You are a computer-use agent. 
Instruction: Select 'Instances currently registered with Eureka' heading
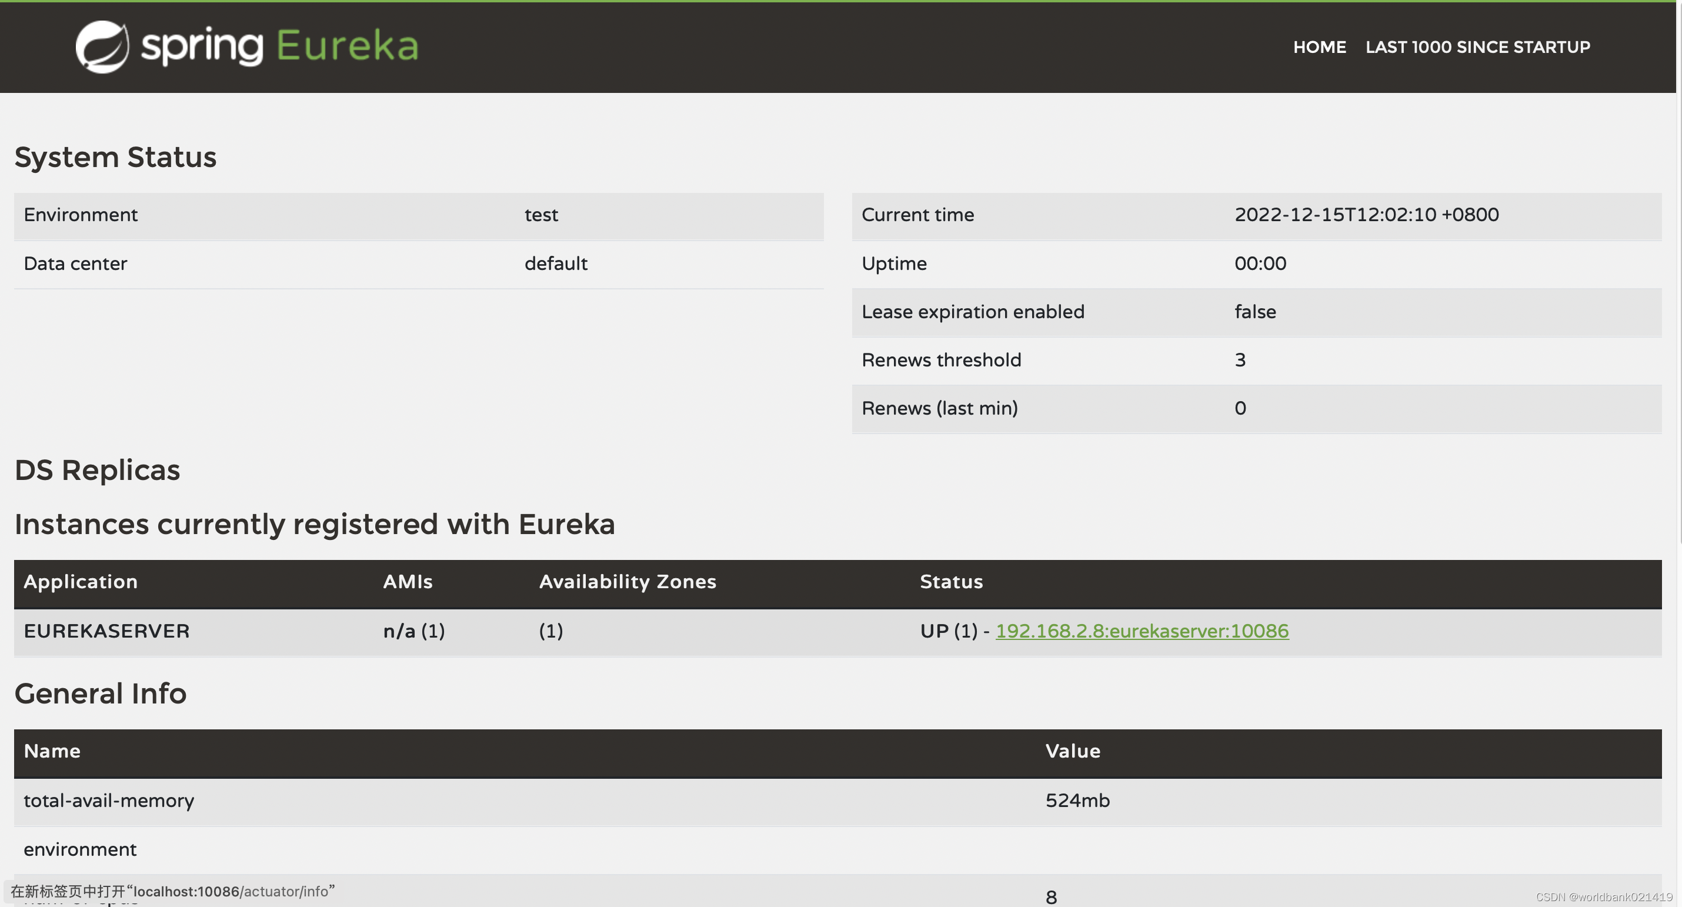(x=315, y=524)
